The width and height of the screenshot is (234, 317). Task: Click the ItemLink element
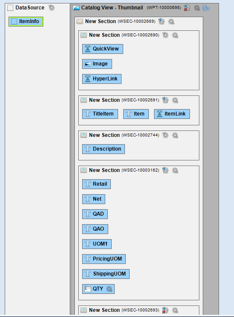172,114
